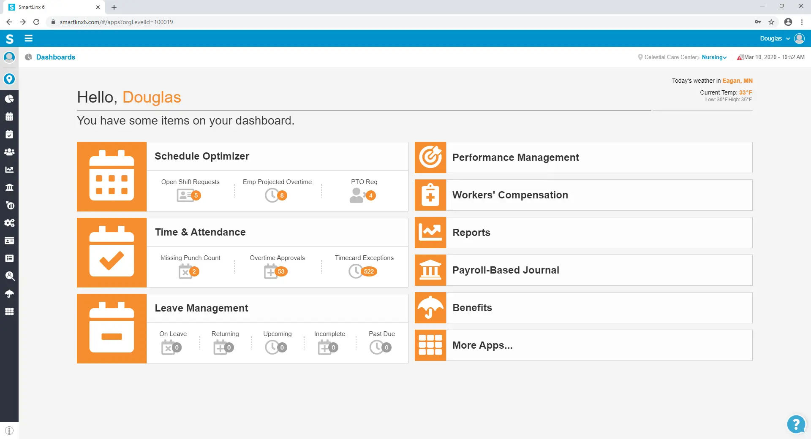Click sidebar umbrella benefits icon
This screenshot has height=439, width=811.
pyautogui.click(x=9, y=294)
